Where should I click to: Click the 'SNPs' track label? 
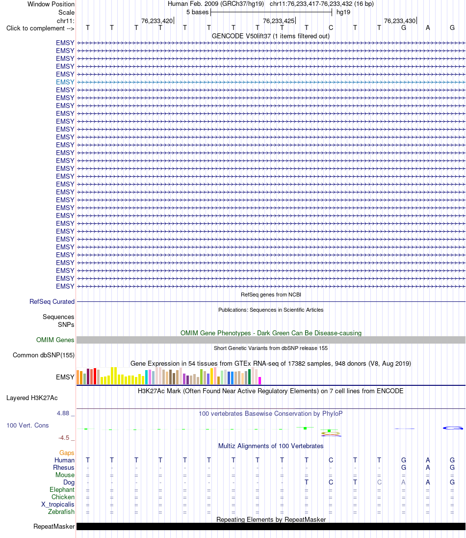(66, 324)
